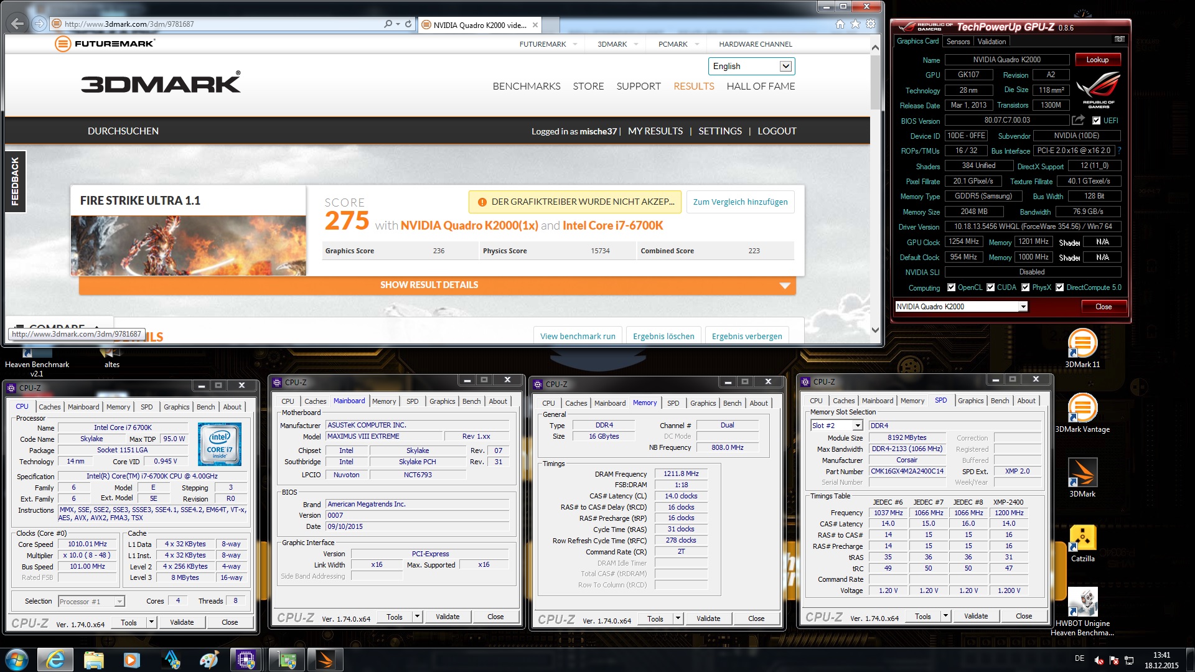Open the RESULTS menu on 3DMark
The width and height of the screenshot is (1195, 672).
tap(693, 86)
